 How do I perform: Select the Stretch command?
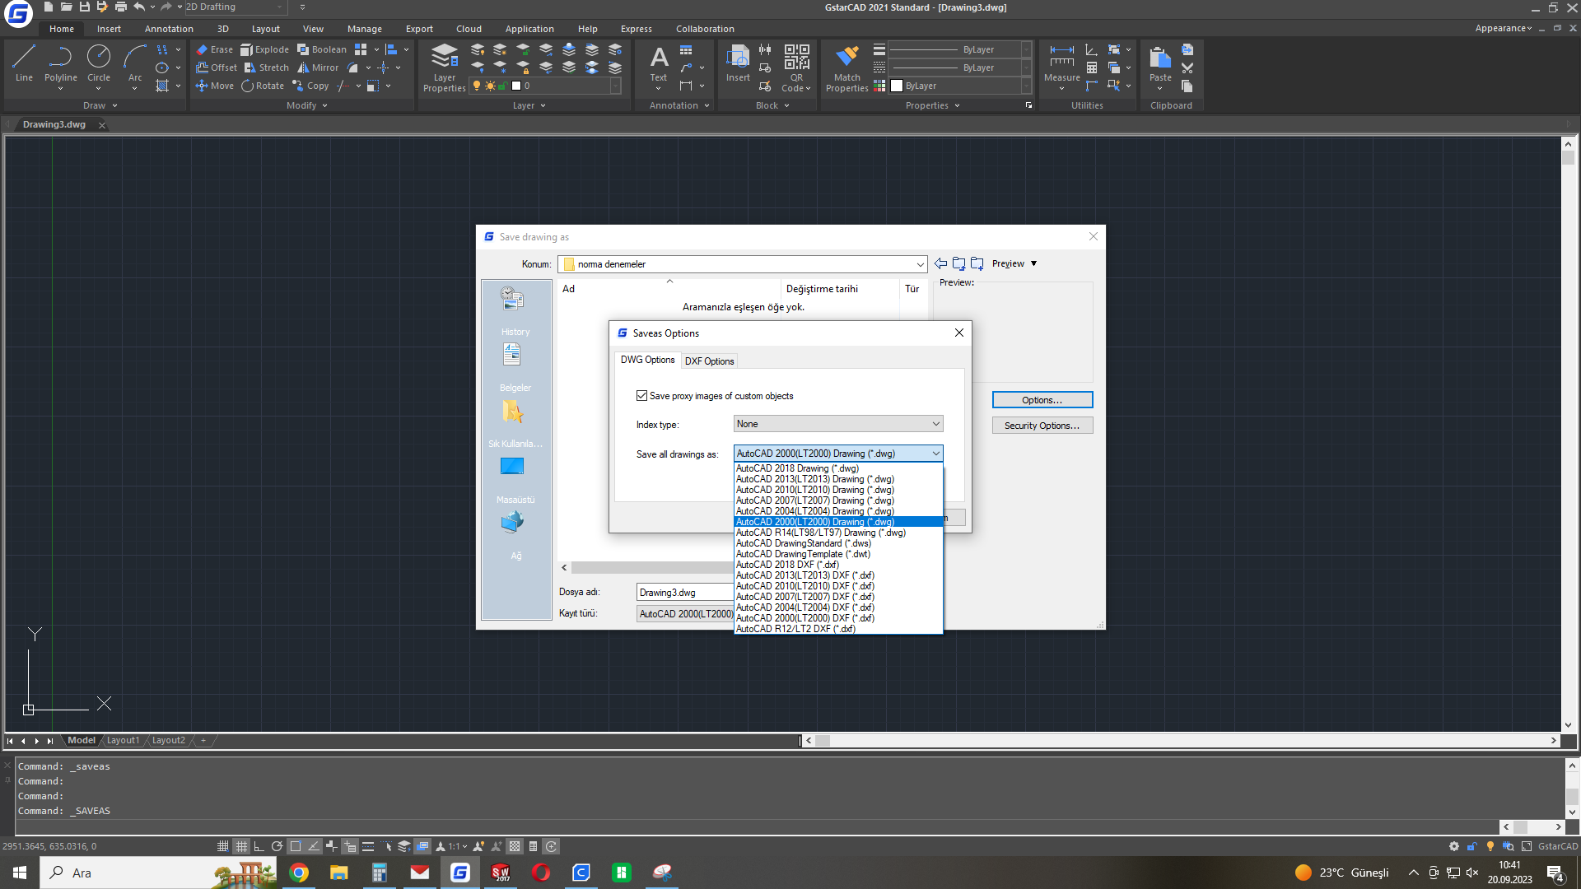coord(267,67)
